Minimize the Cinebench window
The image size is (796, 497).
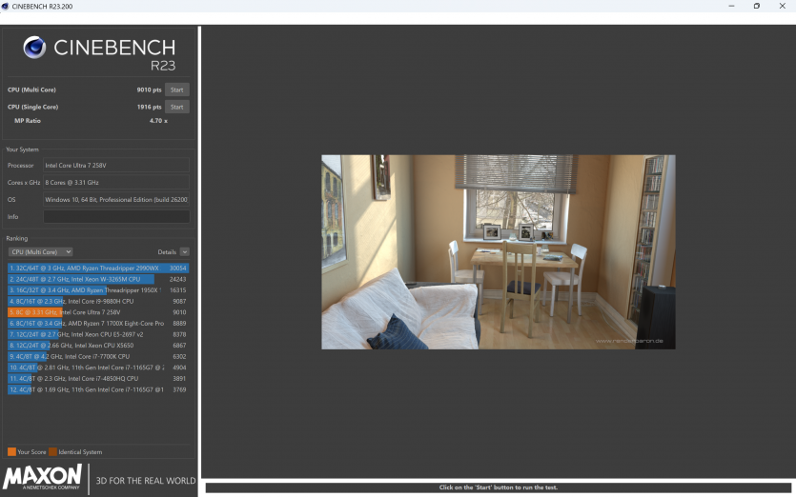[x=729, y=7]
